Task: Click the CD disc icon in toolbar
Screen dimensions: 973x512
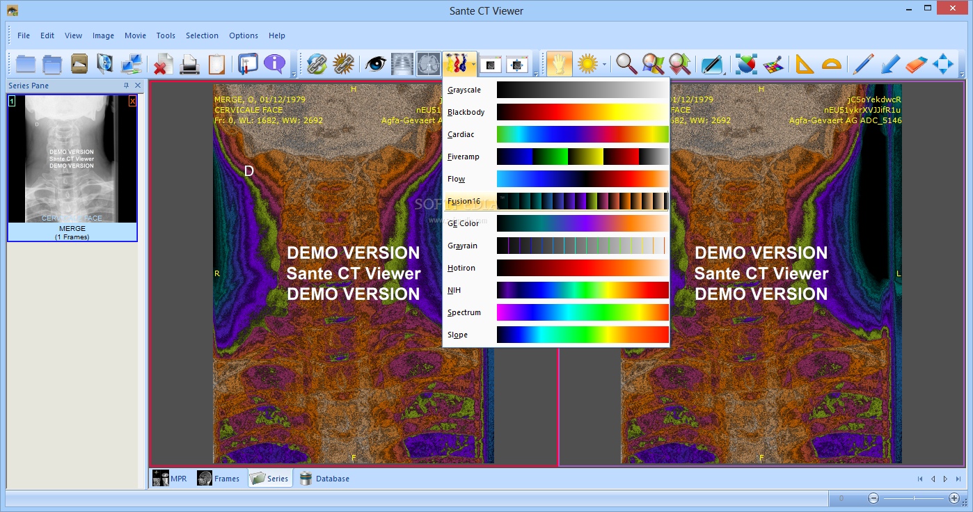Action: click(105, 64)
